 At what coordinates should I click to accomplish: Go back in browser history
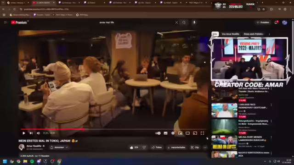pyautogui.click(x=3, y=9)
